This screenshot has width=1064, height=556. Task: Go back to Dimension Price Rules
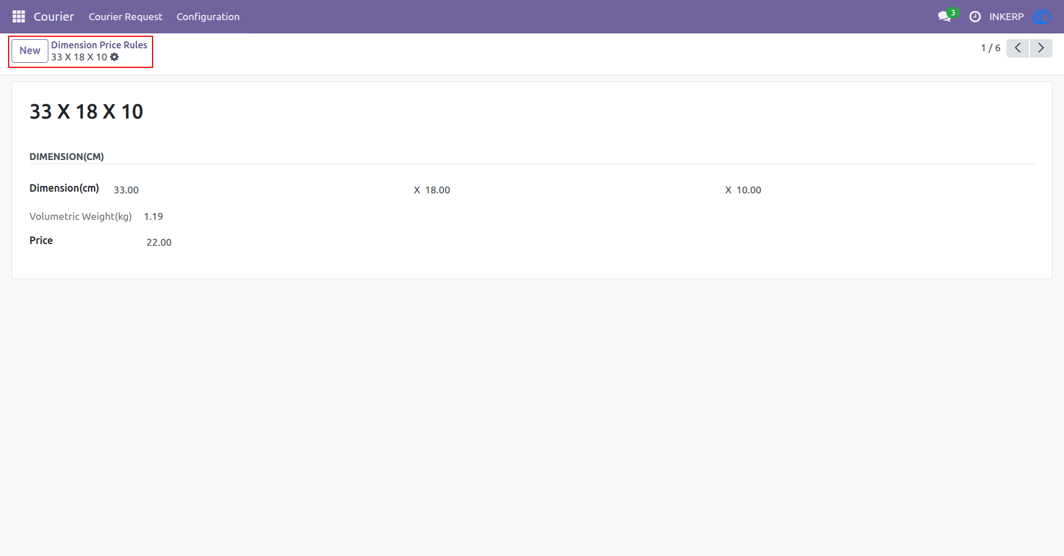point(99,45)
